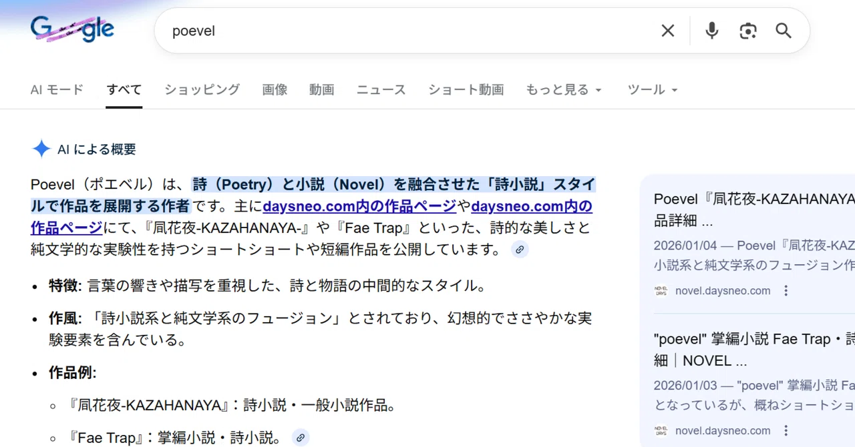Click the favicon of the 風花夜 result's novel.daysneo.com
This screenshot has height=447, width=855.
(x=661, y=291)
